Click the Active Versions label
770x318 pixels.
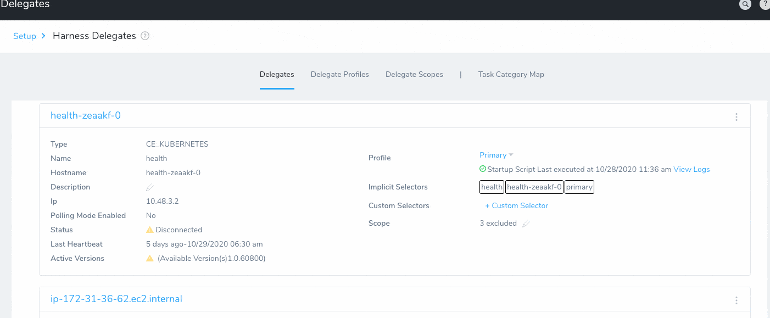pos(77,258)
